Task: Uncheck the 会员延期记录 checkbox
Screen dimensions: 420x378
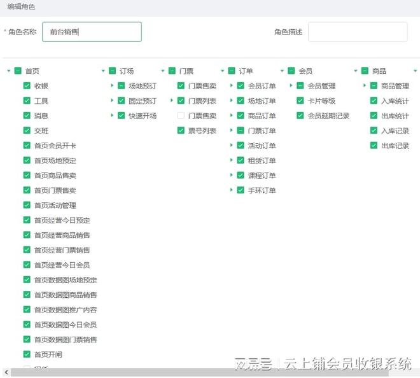Action: [300, 115]
